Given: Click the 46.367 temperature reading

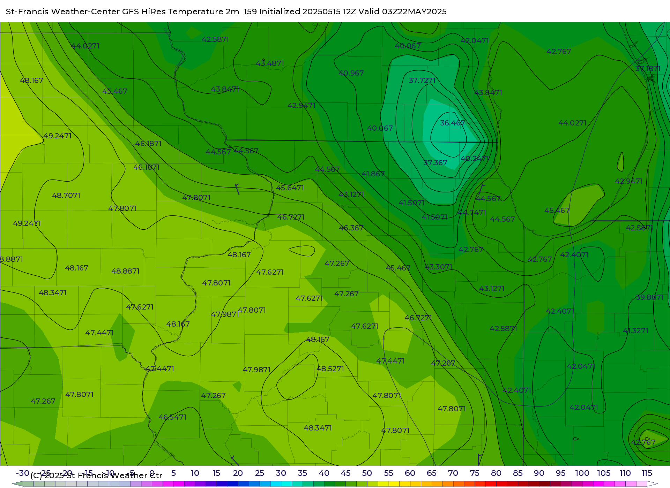Looking at the screenshot, I should (351, 228).
